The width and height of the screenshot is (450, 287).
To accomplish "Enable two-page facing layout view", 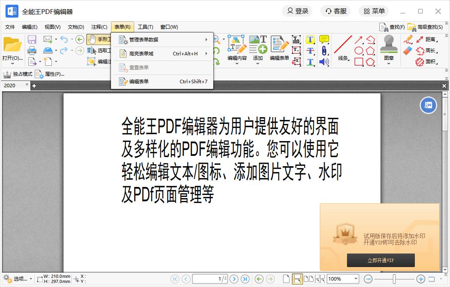I will tap(308, 279).
